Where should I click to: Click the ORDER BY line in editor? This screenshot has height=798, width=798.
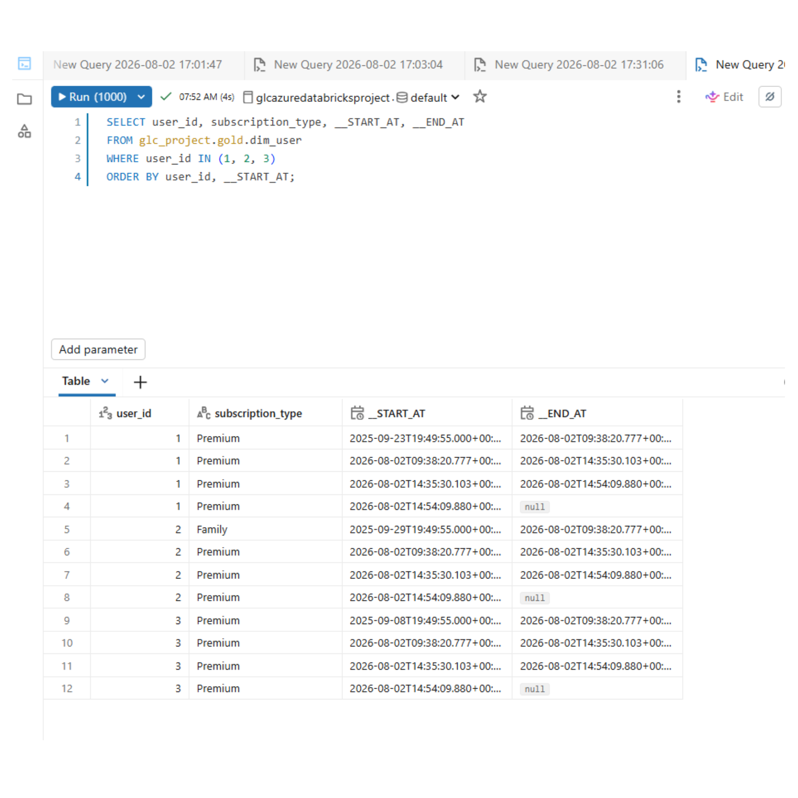pyautogui.click(x=201, y=177)
